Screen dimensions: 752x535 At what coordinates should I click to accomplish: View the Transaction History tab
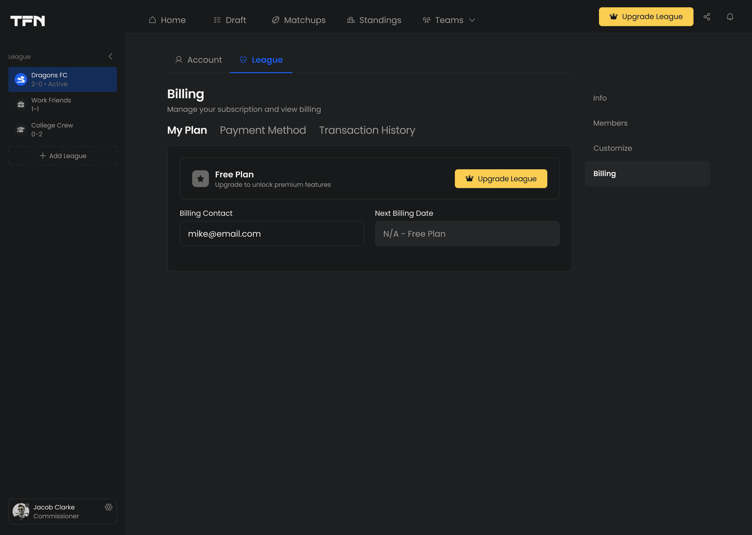(x=367, y=130)
